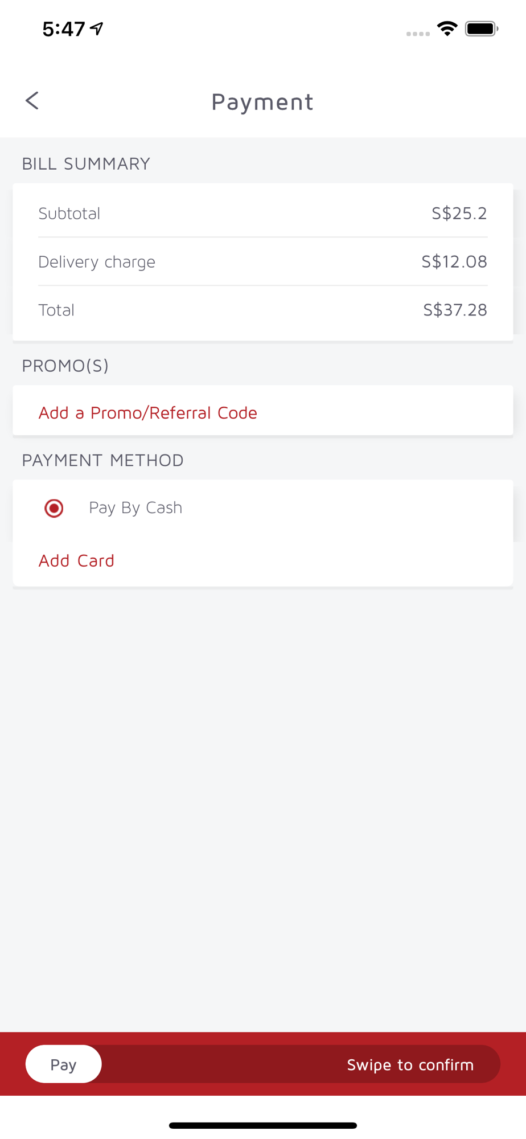The image size is (526, 1139).
Task: Select the Pay By Cash radio button
Action: coord(54,508)
